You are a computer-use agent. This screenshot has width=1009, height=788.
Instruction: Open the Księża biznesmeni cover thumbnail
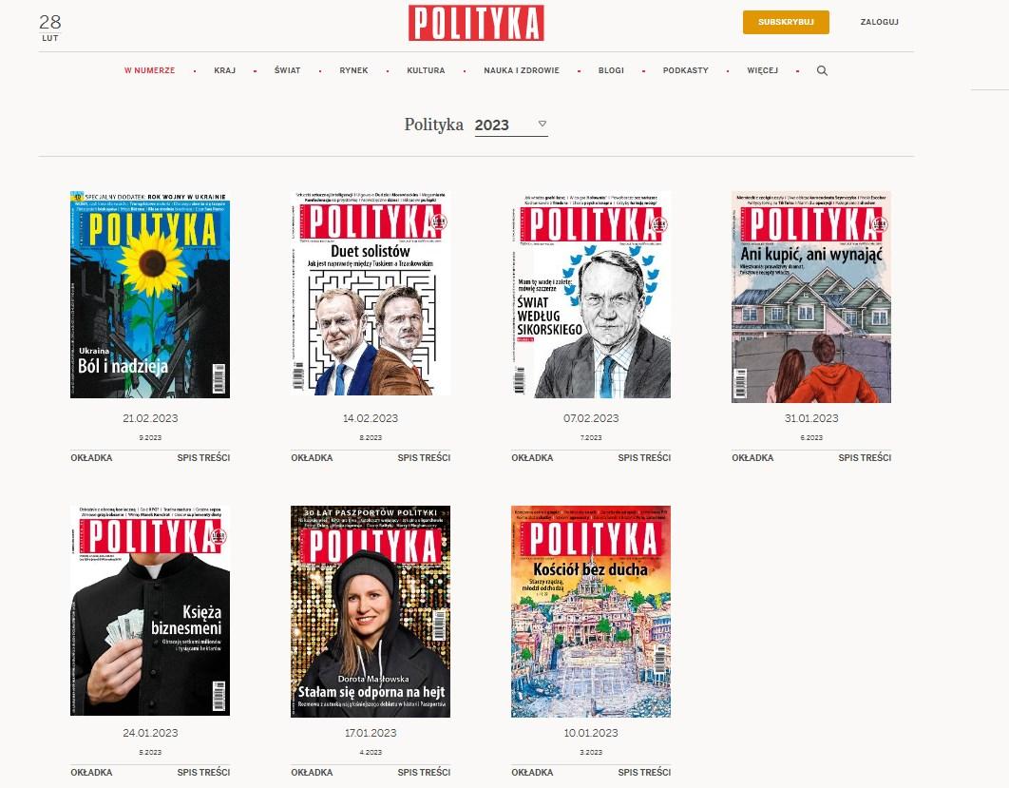150,610
